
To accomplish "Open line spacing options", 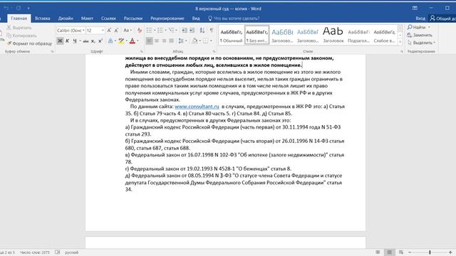I will tap(182, 41).
